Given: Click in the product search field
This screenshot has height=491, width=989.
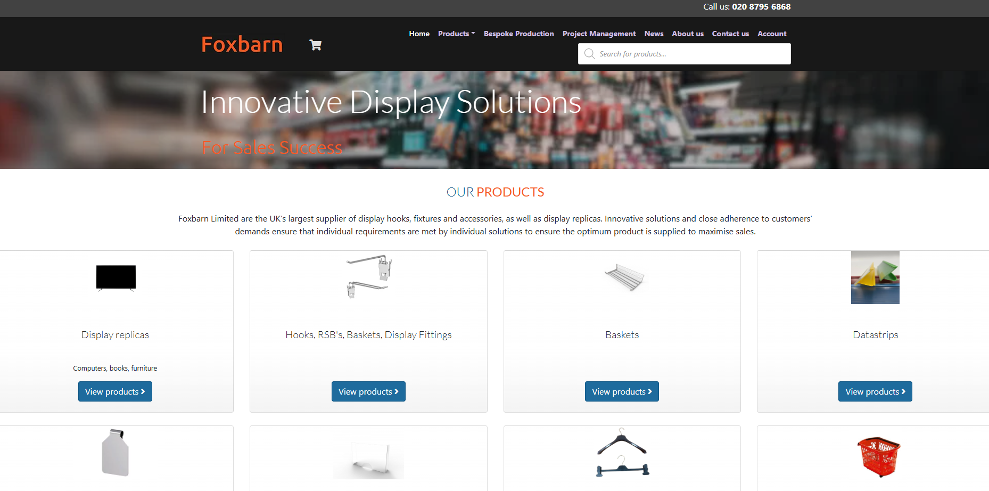Looking at the screenshot, I should (x=692, y=54).
